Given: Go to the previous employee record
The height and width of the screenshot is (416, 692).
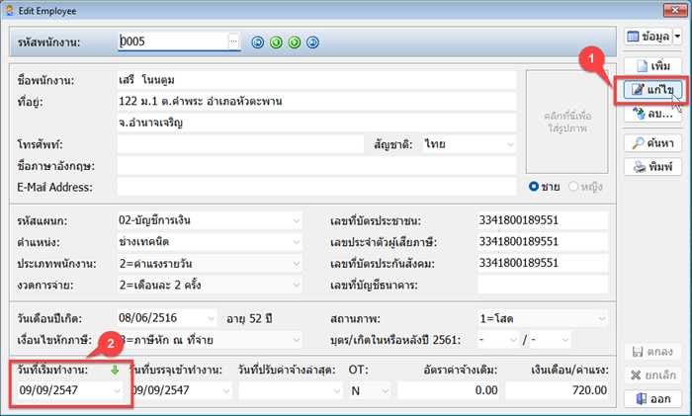Looking at the screenshot, I should click(x=276, y=42).
